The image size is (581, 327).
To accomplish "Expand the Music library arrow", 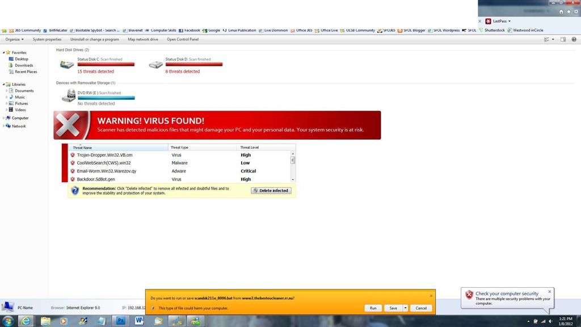I will (7, 97).
